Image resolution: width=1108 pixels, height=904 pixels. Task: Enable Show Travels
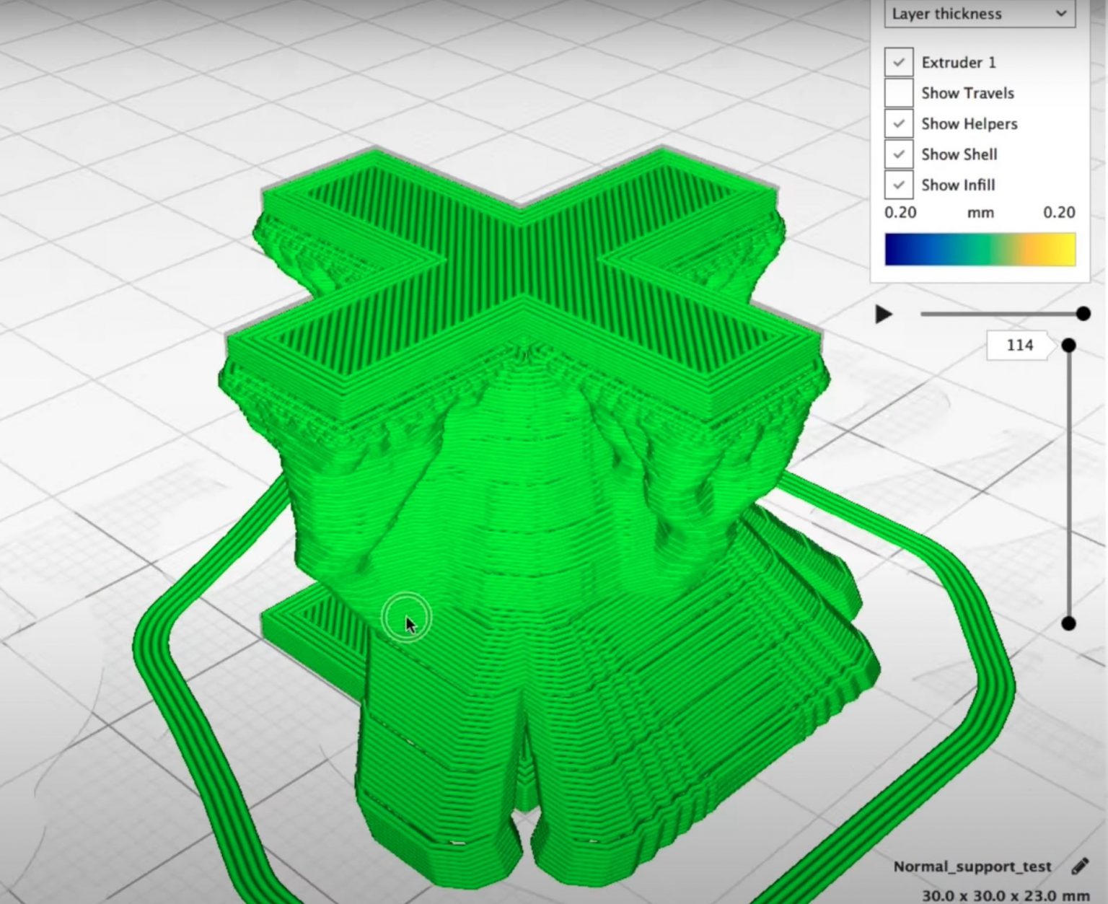pyautogui.click(x=898, y=92)
